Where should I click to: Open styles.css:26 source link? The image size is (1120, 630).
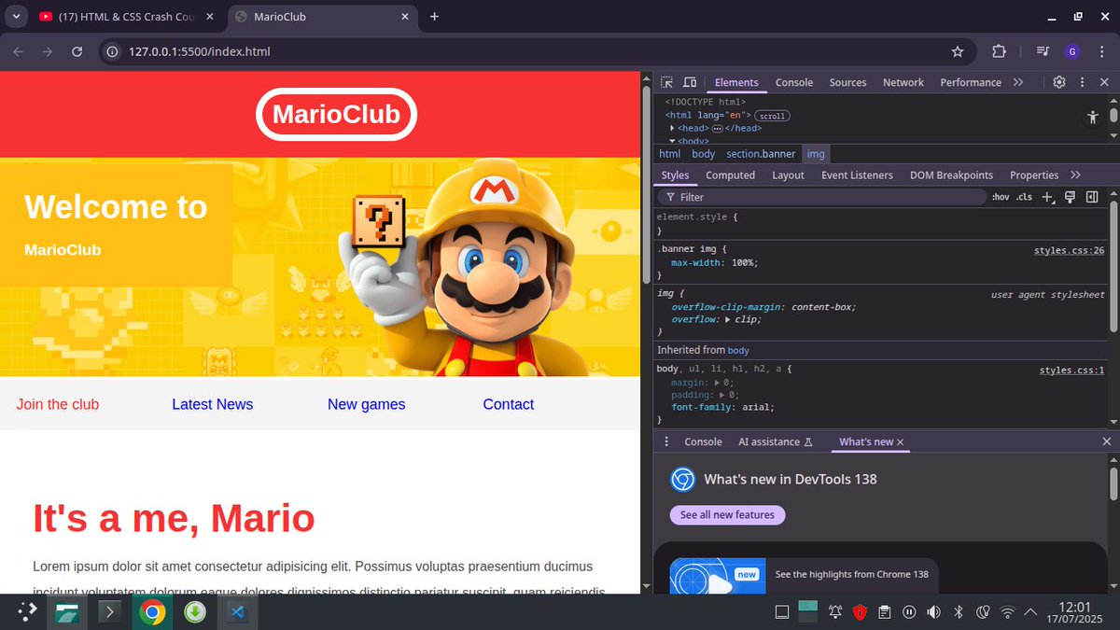1069,250
